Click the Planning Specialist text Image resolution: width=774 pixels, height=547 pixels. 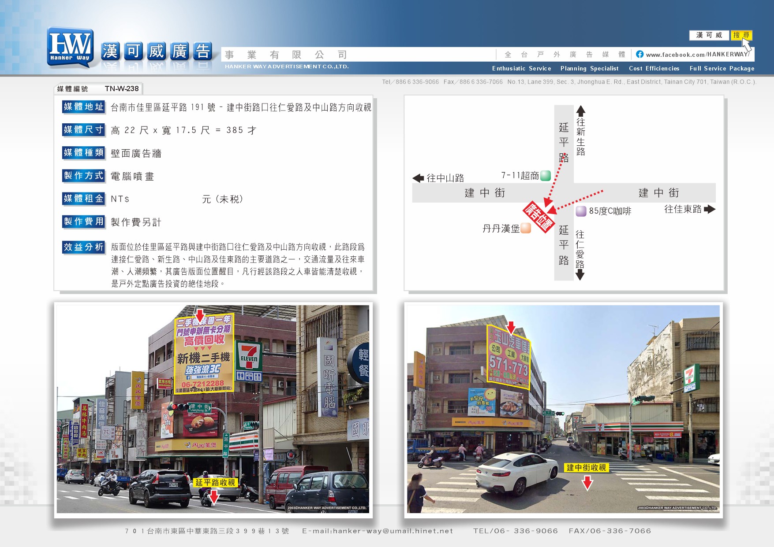click(589, 68)
